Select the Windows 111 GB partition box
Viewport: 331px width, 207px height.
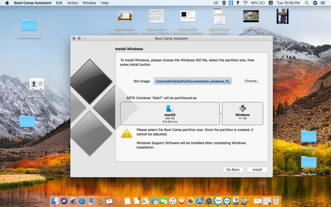pos(242,113)
